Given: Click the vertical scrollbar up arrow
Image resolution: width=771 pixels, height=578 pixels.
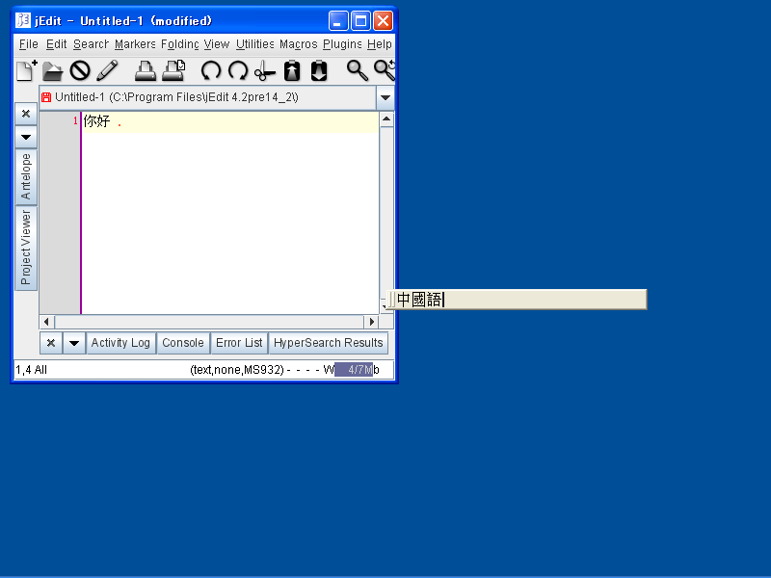Looking at the screenshot, I should (x=386, y=118).
